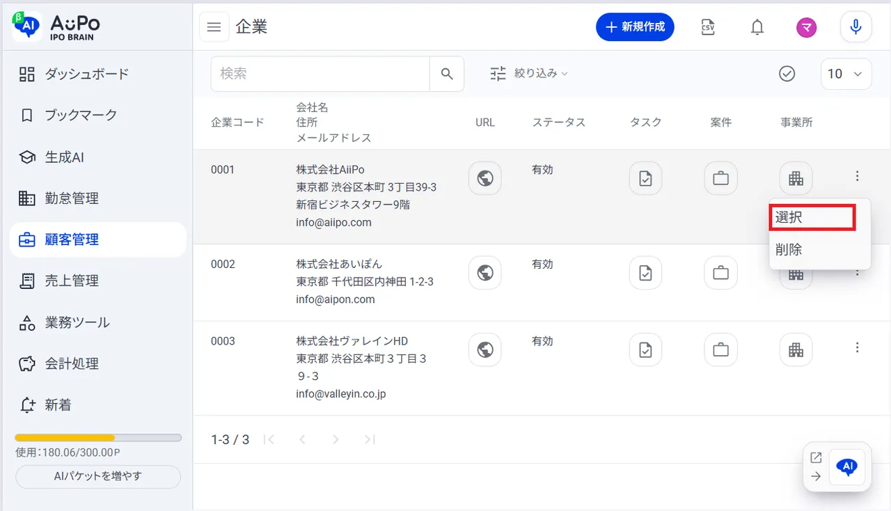Open ブックマーク in the sidebar
The height and width of the screenshot is (511, 891).
pyautogui.click(x=98, y=115)
